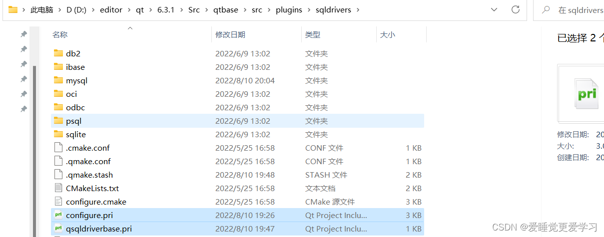Select the configure.cmake file name
604x237 pixels.
point(96,202)
